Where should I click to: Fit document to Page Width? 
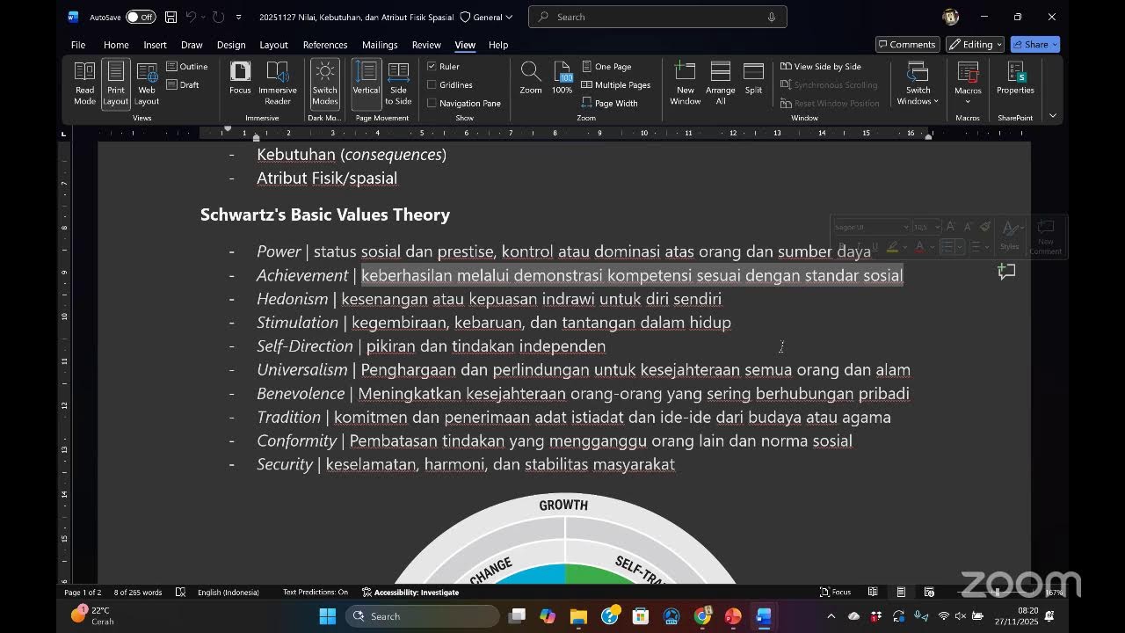[x=610, y=104]
